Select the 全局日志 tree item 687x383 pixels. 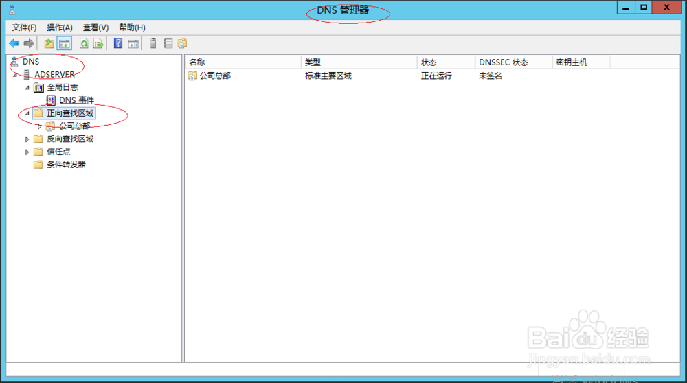tap(63, 88)
